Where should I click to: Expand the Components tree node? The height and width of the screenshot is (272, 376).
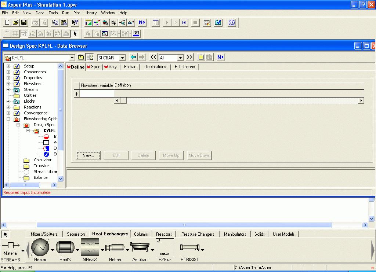pos(8,72)
